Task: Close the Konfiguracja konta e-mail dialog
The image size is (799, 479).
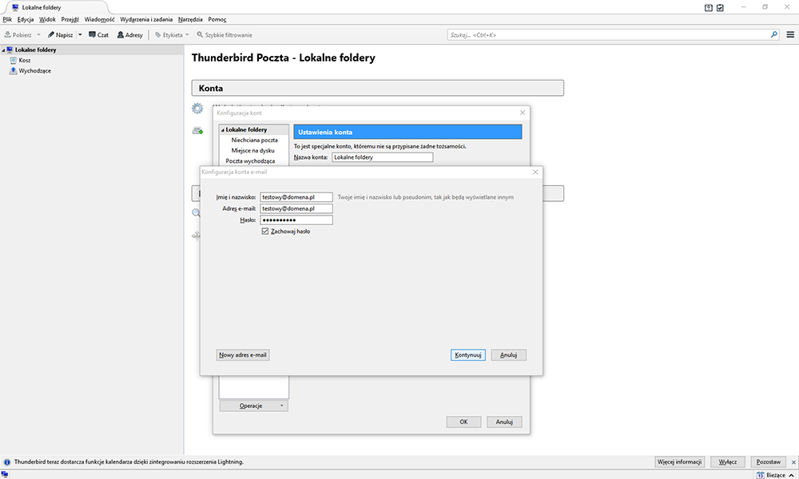Action: pos(535,172)
